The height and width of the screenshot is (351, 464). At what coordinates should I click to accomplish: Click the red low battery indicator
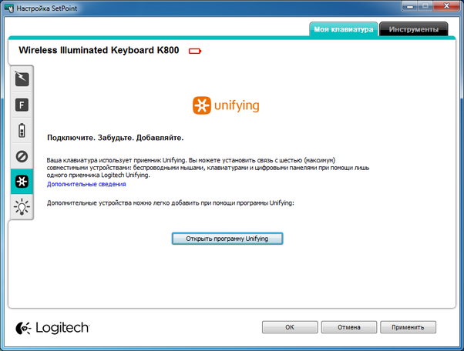coord(195,51)
